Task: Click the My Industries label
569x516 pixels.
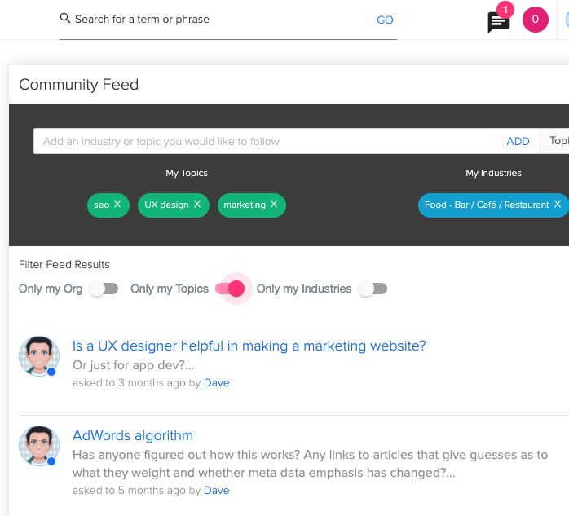Action: click(x=493, y=173)
